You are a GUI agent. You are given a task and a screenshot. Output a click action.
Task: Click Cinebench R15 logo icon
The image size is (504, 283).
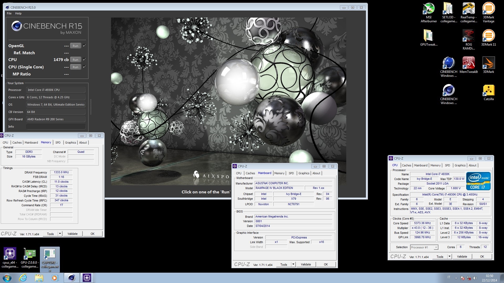[x=17, y=26]
